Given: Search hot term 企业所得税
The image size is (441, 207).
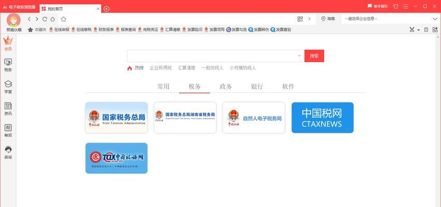Looking at the screenshot, I should tap(160, 68).
